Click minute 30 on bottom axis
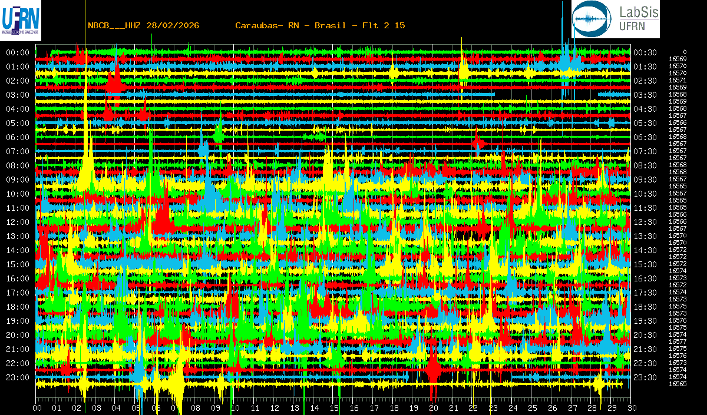Screen dimensions: 707x415 pos(632,408)
